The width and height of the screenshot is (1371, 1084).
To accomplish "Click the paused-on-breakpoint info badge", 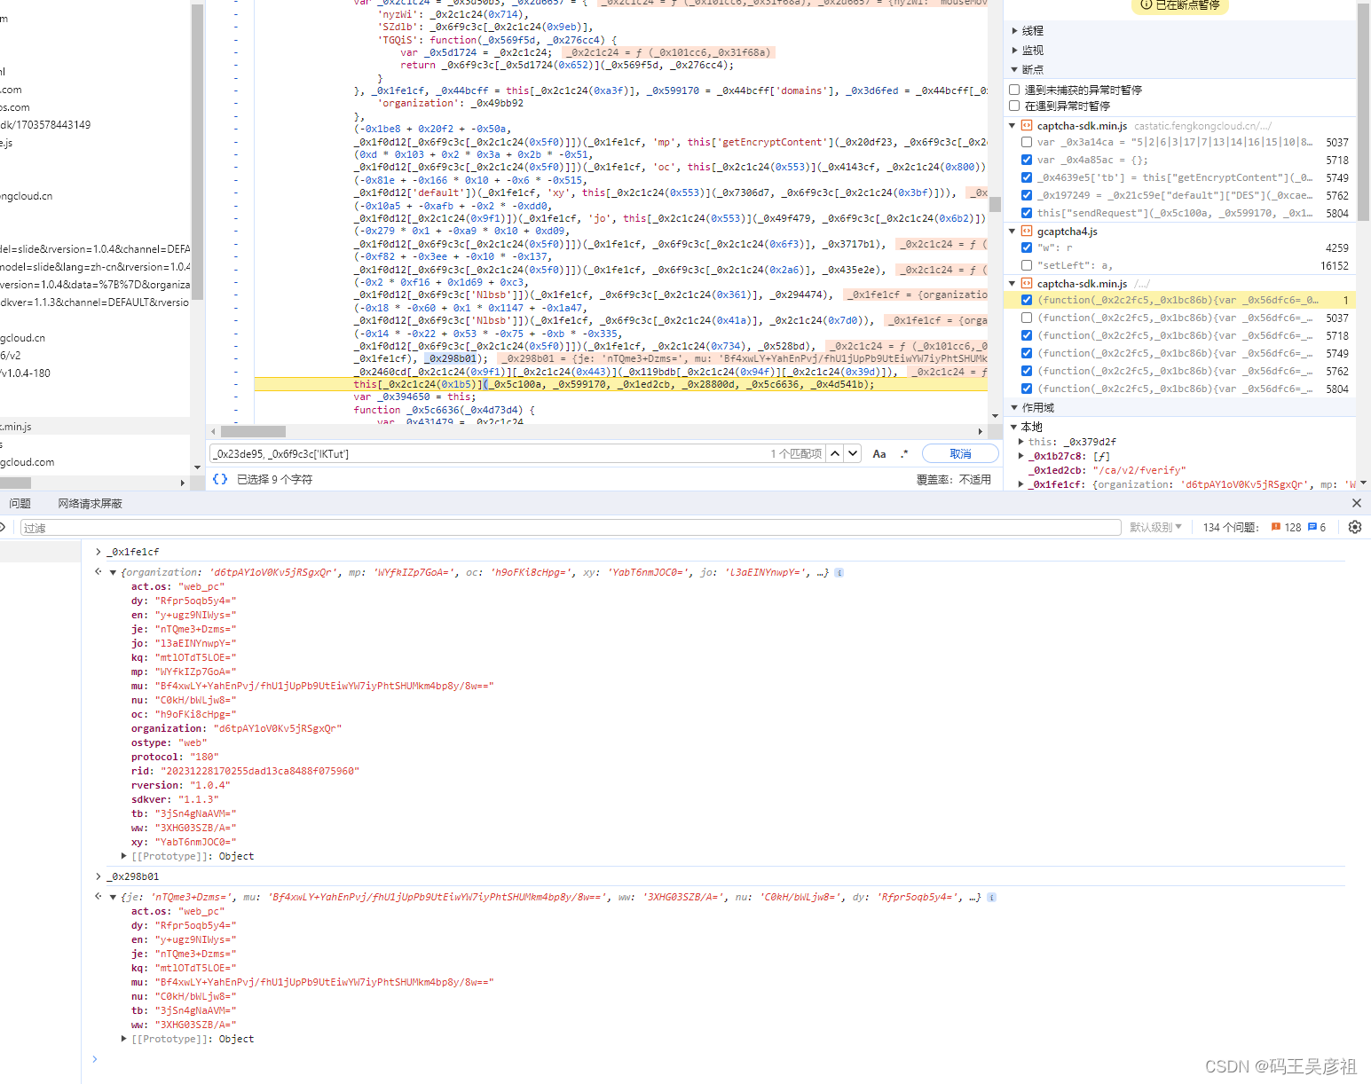I will coord(1179,5).
